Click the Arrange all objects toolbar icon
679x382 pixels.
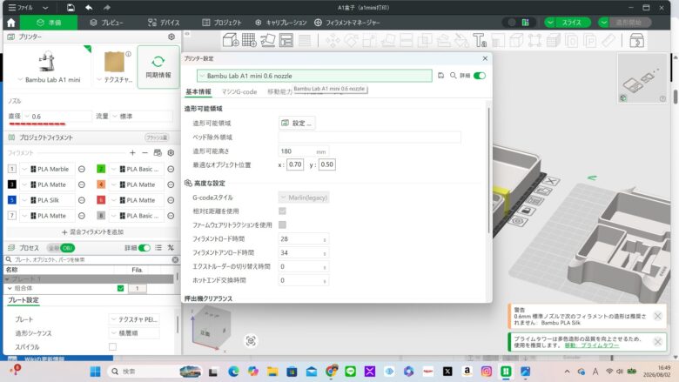coord(286,40)
